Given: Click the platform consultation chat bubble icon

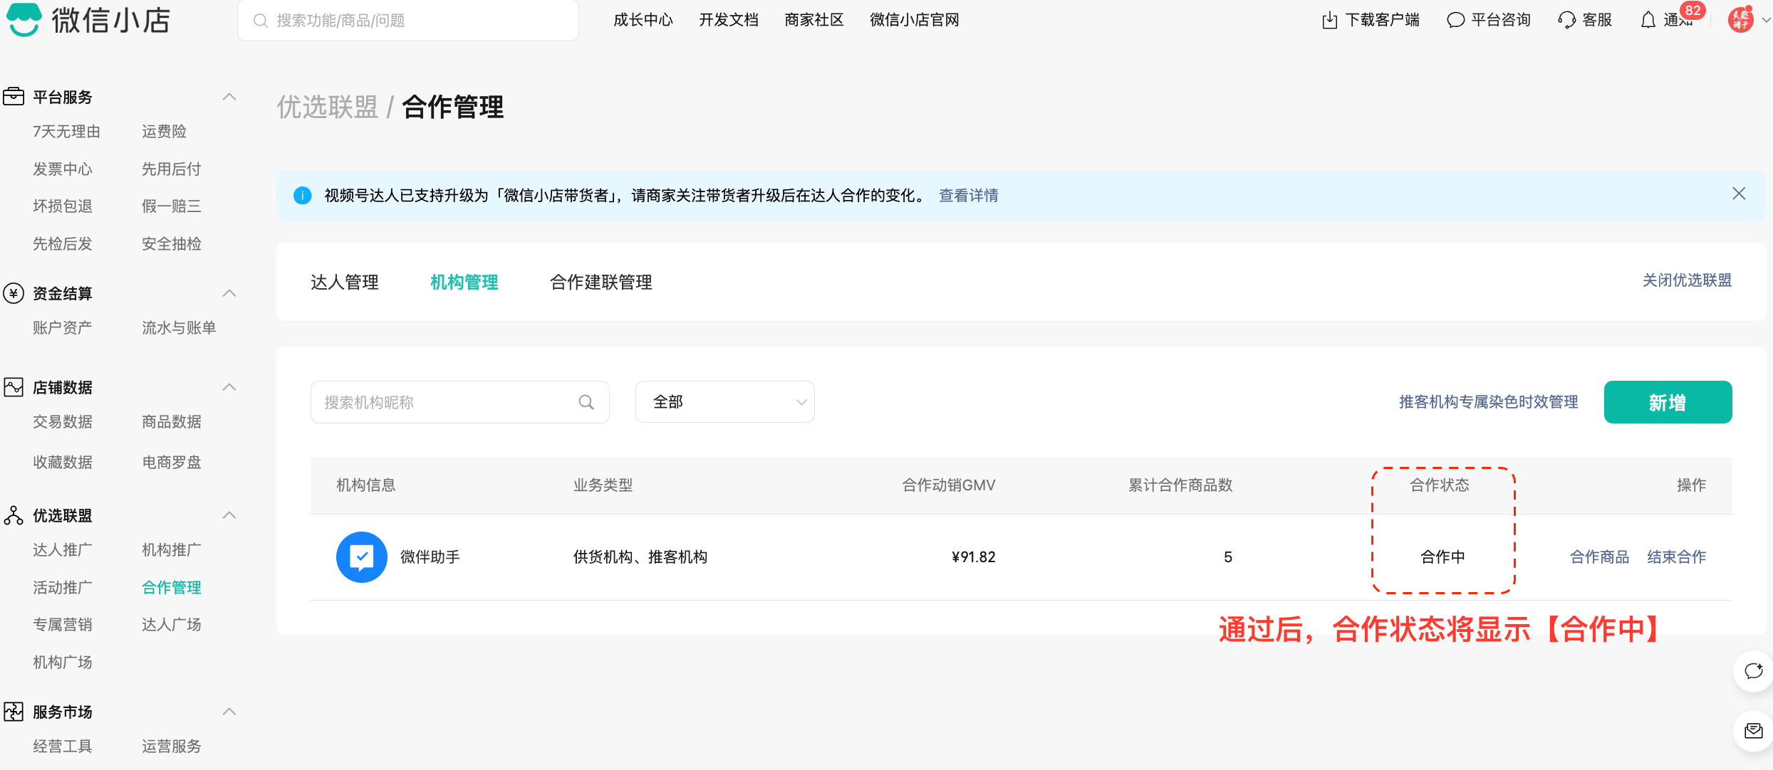Looking at the screenshot, I should [1455, 20].
